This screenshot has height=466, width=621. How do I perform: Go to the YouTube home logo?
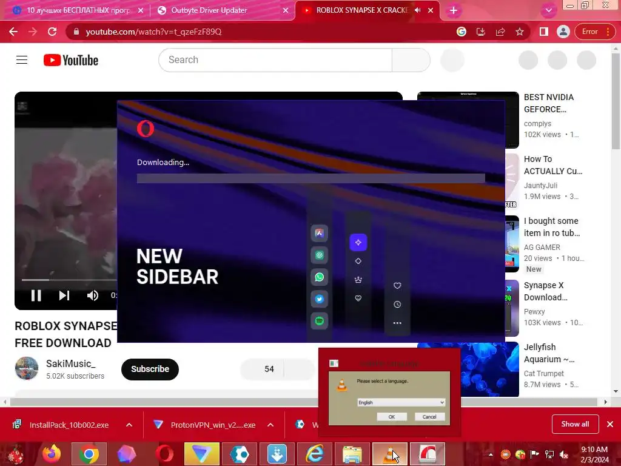(71, 60)
